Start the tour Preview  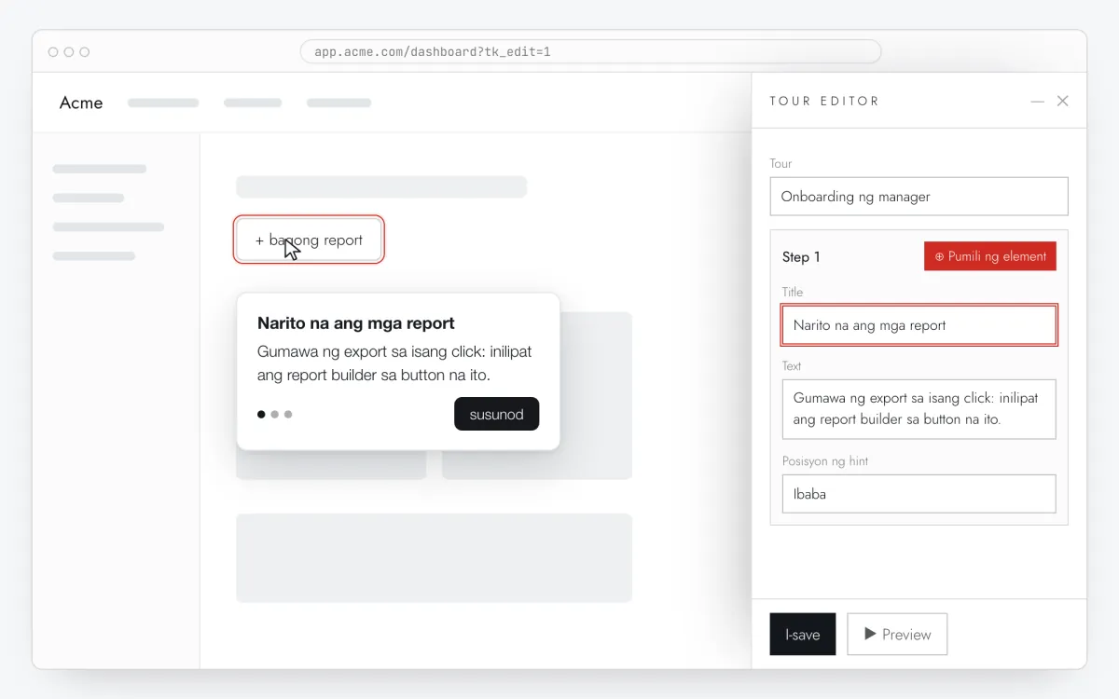pyautogui.click(x=897, y=635)
